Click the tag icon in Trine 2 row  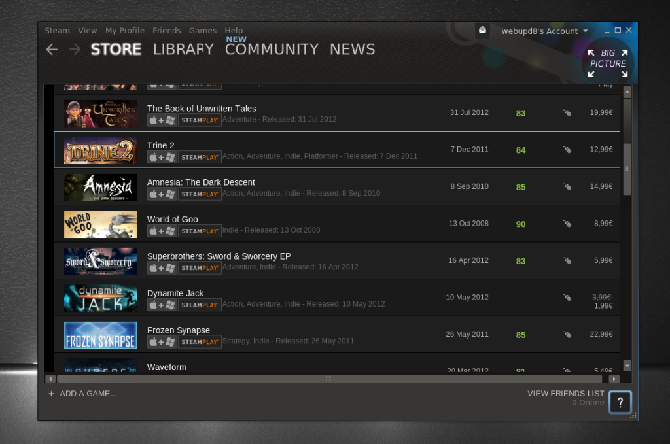[567, 150]
